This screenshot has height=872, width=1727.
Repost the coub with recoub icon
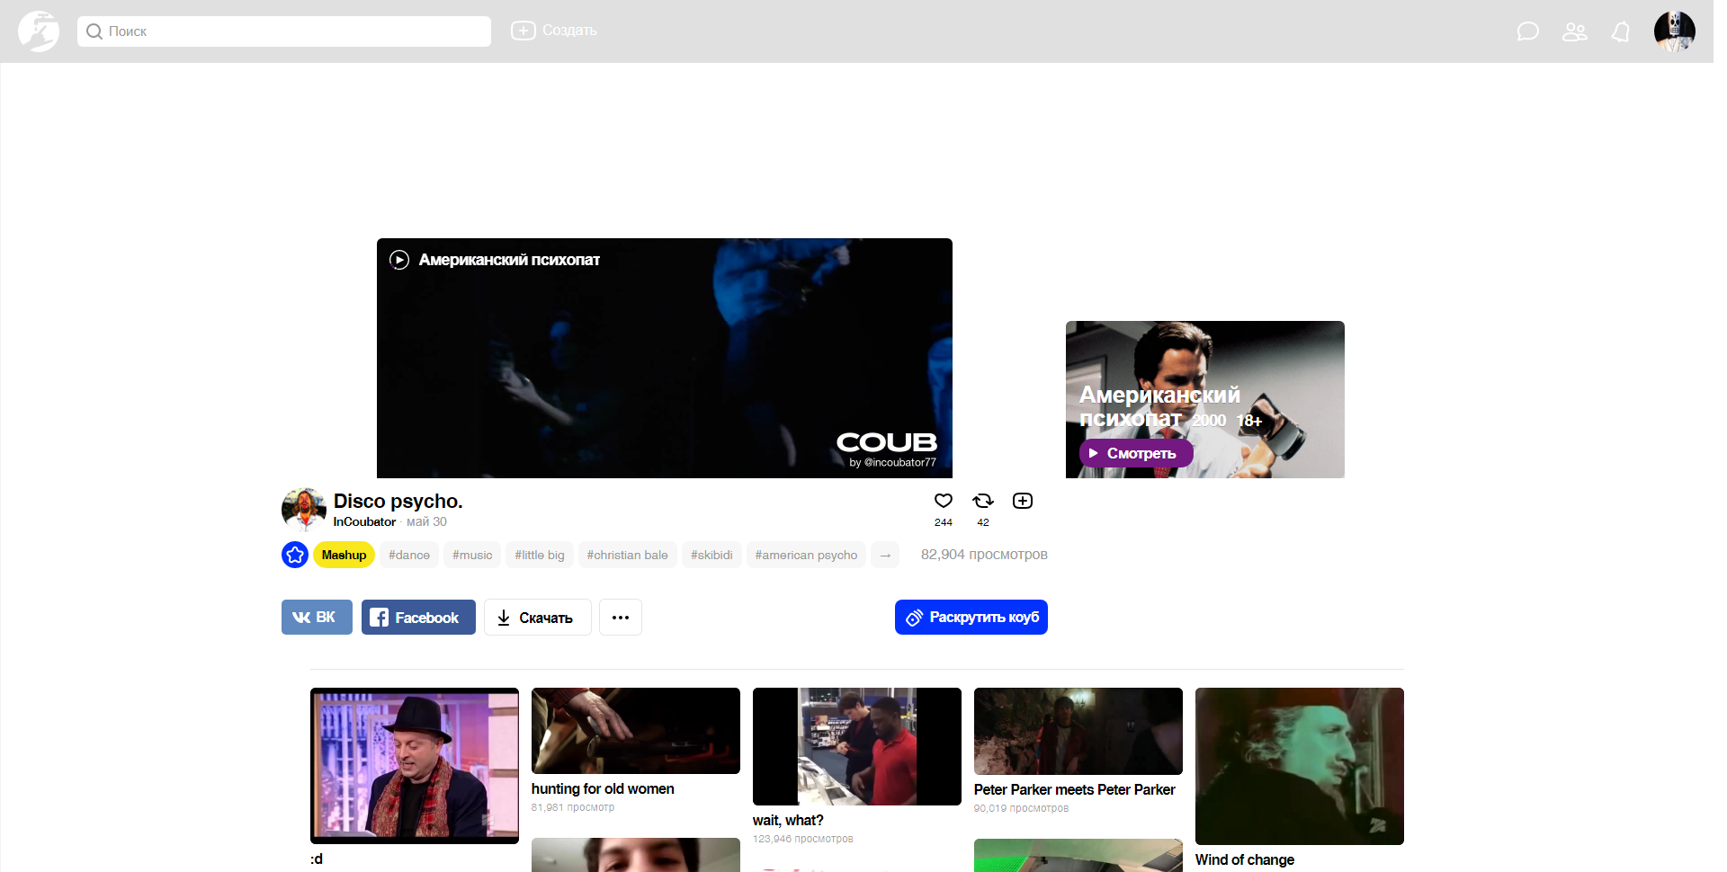click(982, 502)
